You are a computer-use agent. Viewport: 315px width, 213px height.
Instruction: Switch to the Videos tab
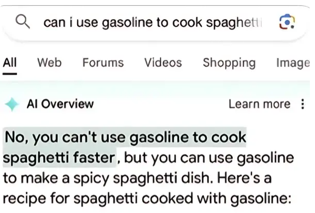163,63
